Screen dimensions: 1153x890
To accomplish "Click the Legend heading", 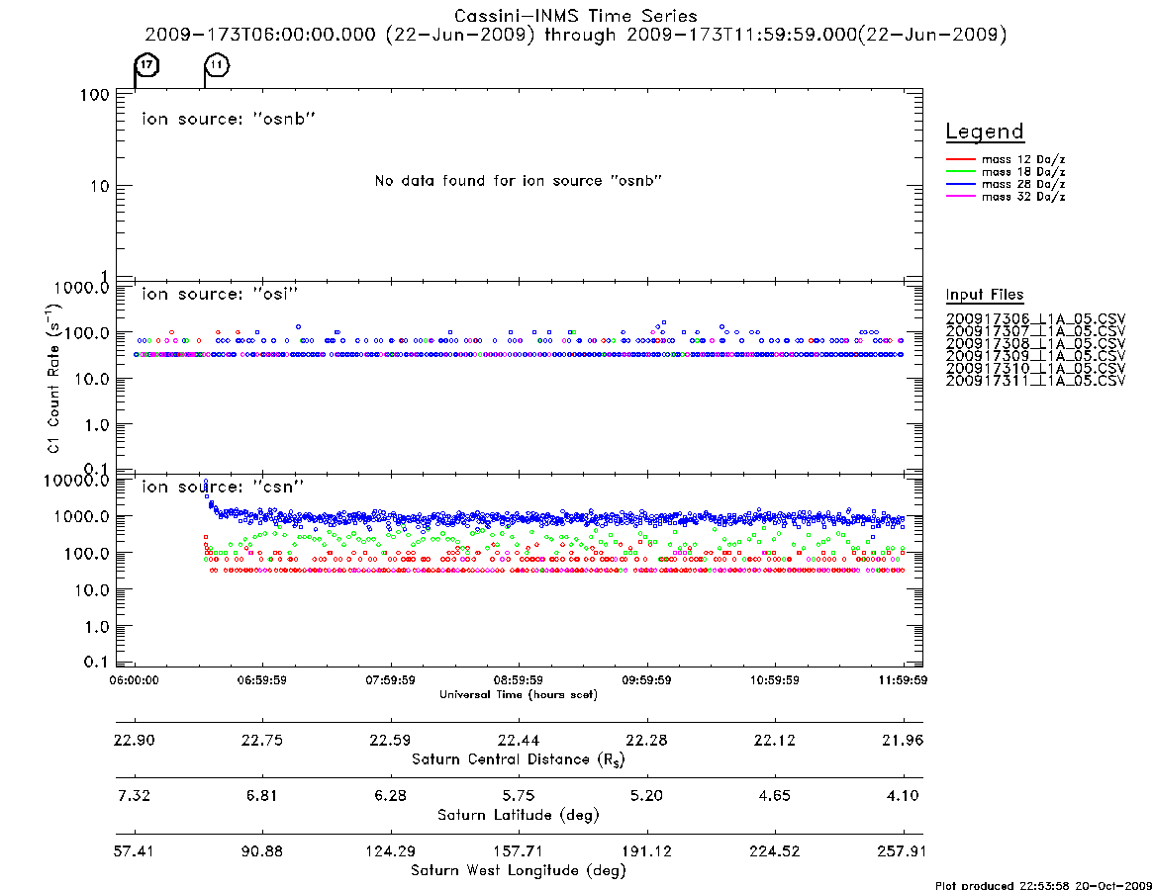I will click(x=985, y=132).
